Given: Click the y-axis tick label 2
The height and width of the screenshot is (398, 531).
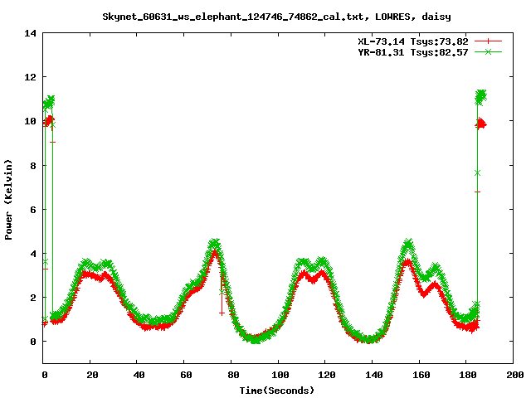Looking at the screenshot, I should 33,298.
